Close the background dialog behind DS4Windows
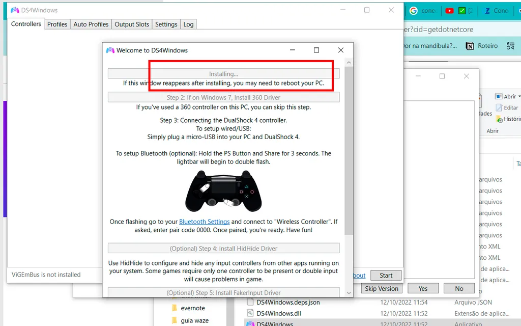 467,76
